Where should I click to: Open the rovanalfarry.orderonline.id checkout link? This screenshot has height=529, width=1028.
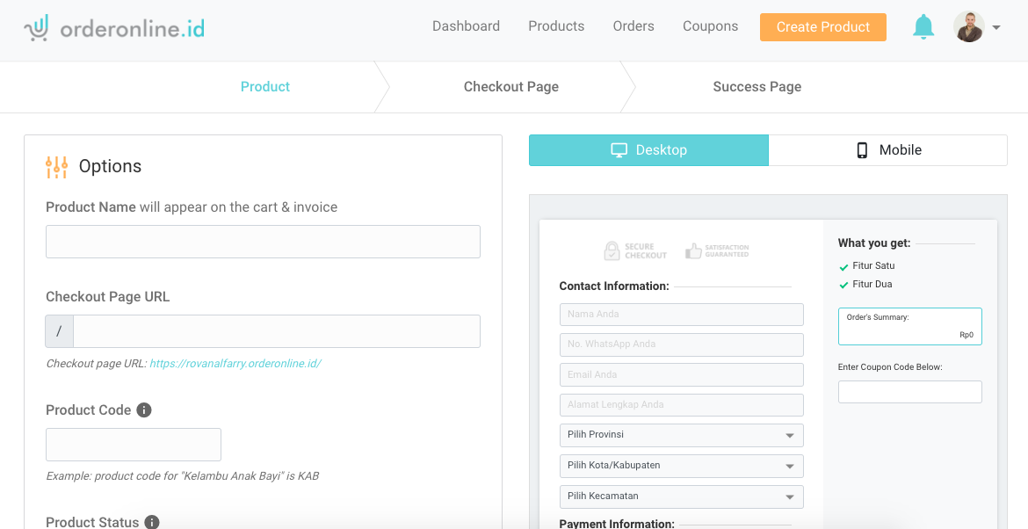coord(235,364)
